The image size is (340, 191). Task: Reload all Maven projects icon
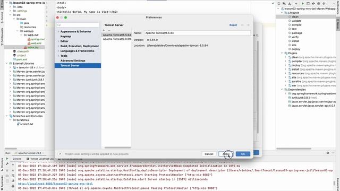tap(279, 4)
